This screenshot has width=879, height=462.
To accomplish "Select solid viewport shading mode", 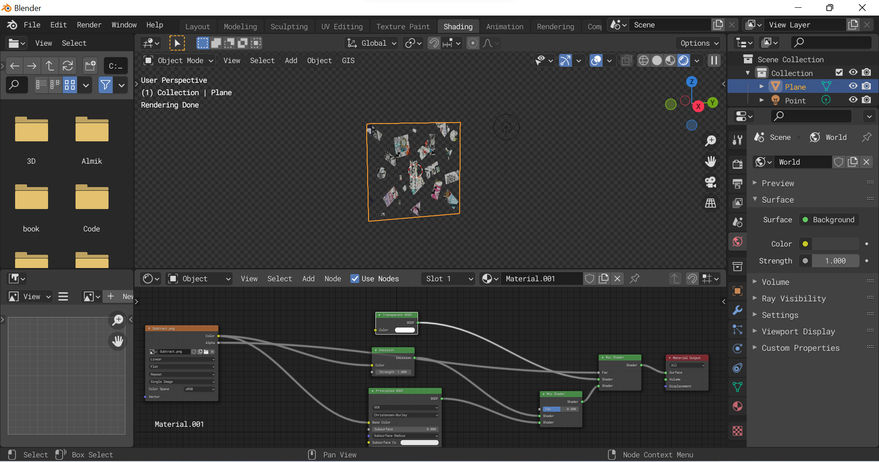I will [657, 60].
